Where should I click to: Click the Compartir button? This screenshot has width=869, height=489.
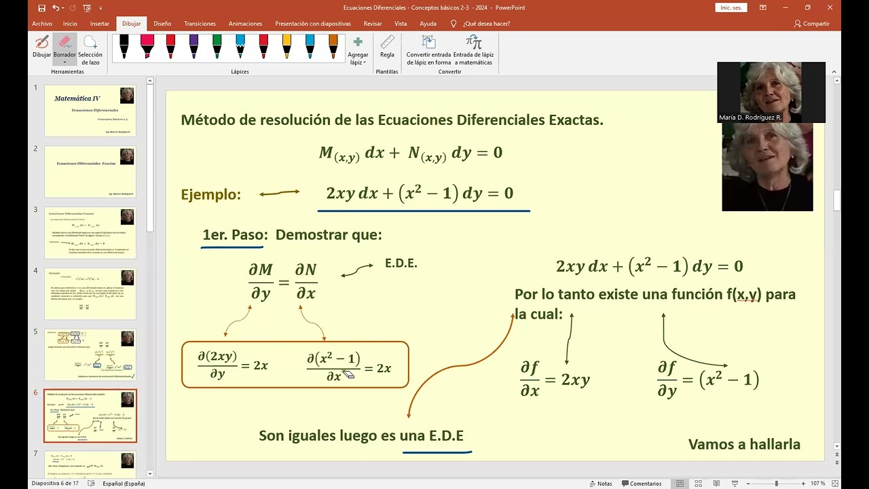tap(811, 24)
